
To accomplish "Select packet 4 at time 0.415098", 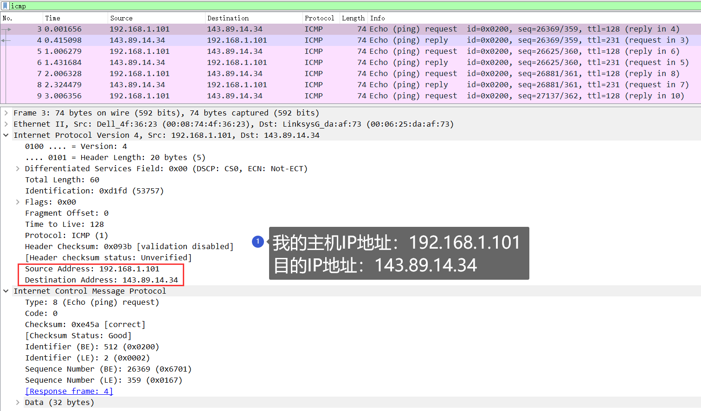I will (350, 40).
